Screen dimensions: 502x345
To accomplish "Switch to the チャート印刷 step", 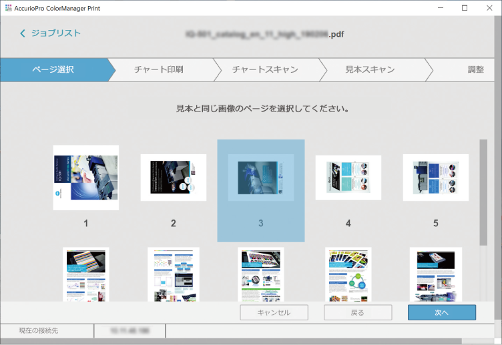I will tap(158, 69).
